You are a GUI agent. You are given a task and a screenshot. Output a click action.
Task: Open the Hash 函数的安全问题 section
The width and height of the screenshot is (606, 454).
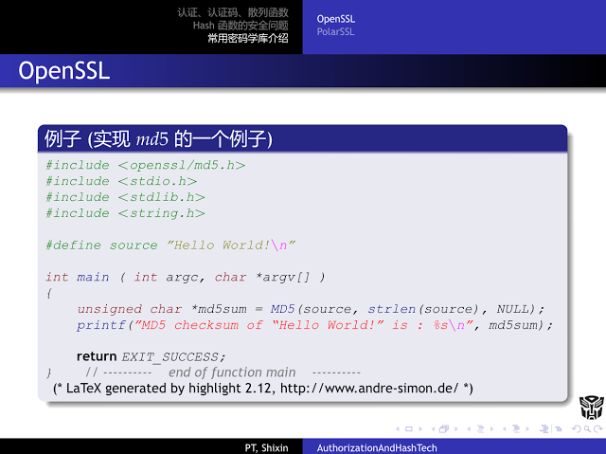coord(241,26)
